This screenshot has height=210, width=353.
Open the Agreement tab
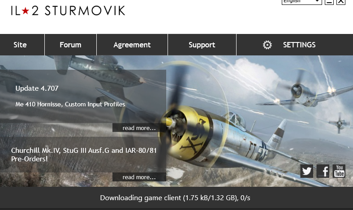tap(132, 45)
